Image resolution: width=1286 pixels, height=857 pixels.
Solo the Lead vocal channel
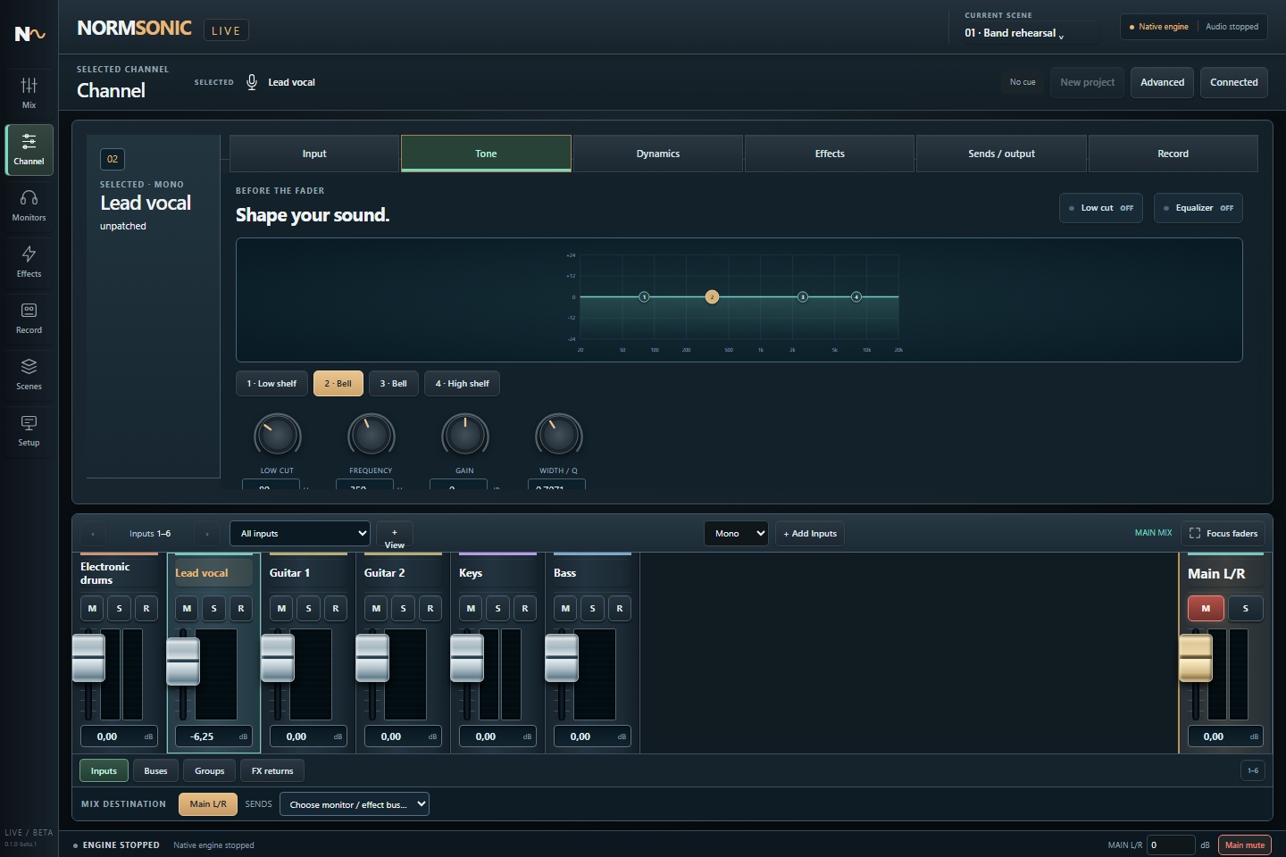[x=213, y=608]
